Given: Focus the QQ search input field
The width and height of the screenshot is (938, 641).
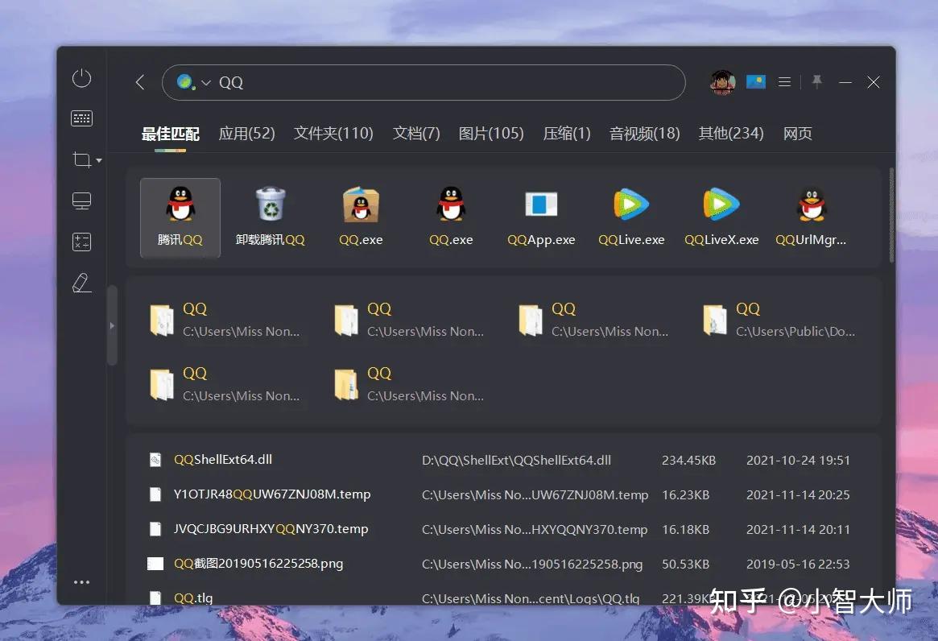Looking at the screenshot, I should [424, 83].
